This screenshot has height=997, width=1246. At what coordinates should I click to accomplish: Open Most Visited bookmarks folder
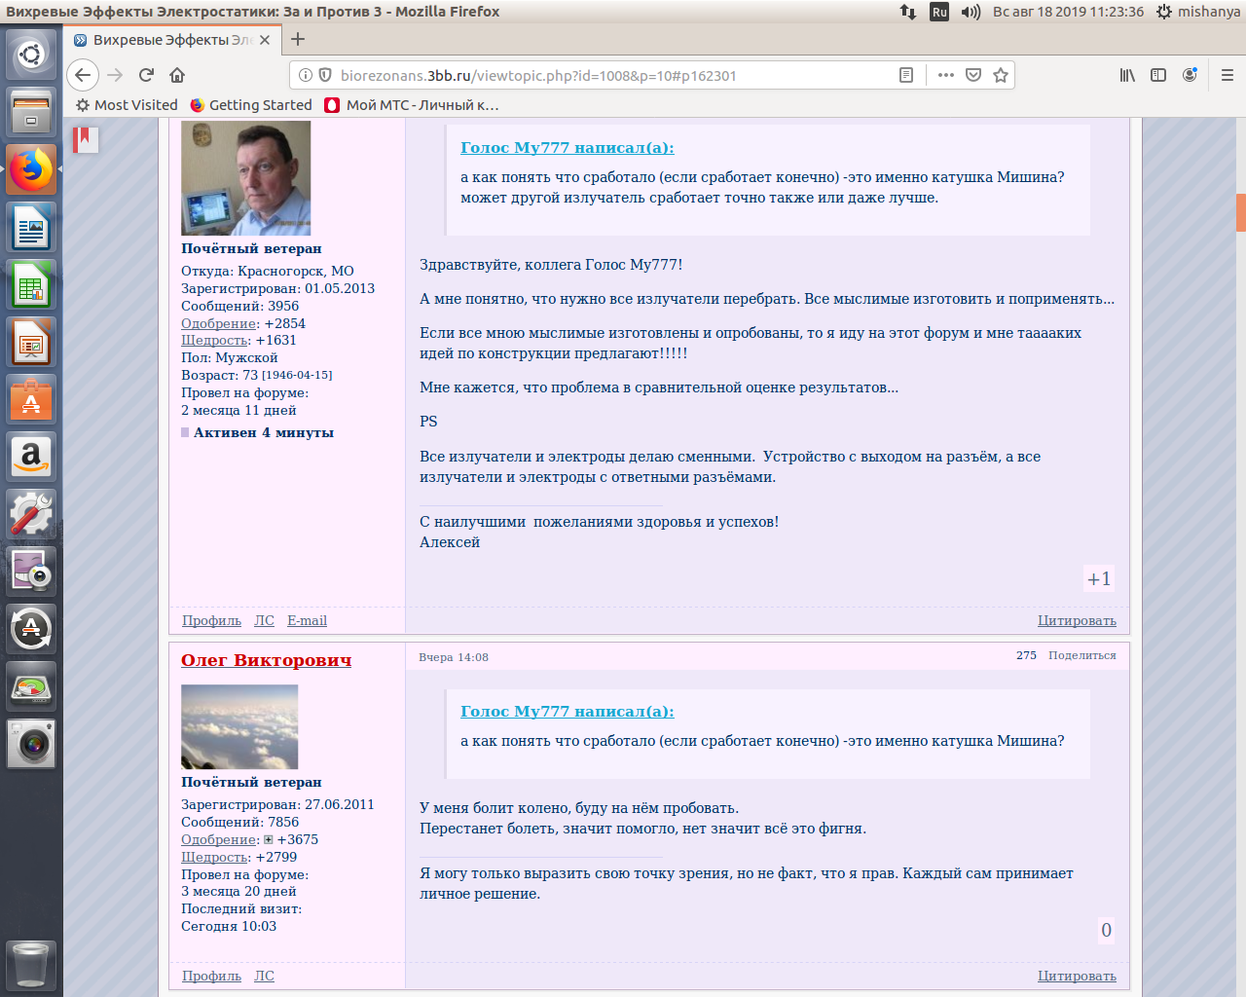(127, 105)
